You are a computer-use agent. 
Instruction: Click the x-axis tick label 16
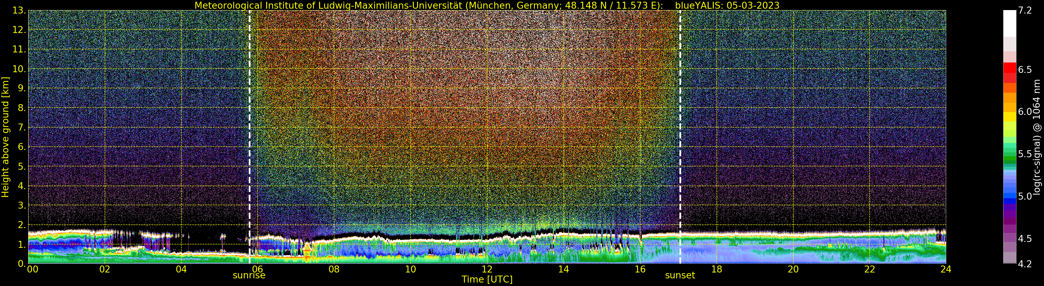click(x=640, y=269)
